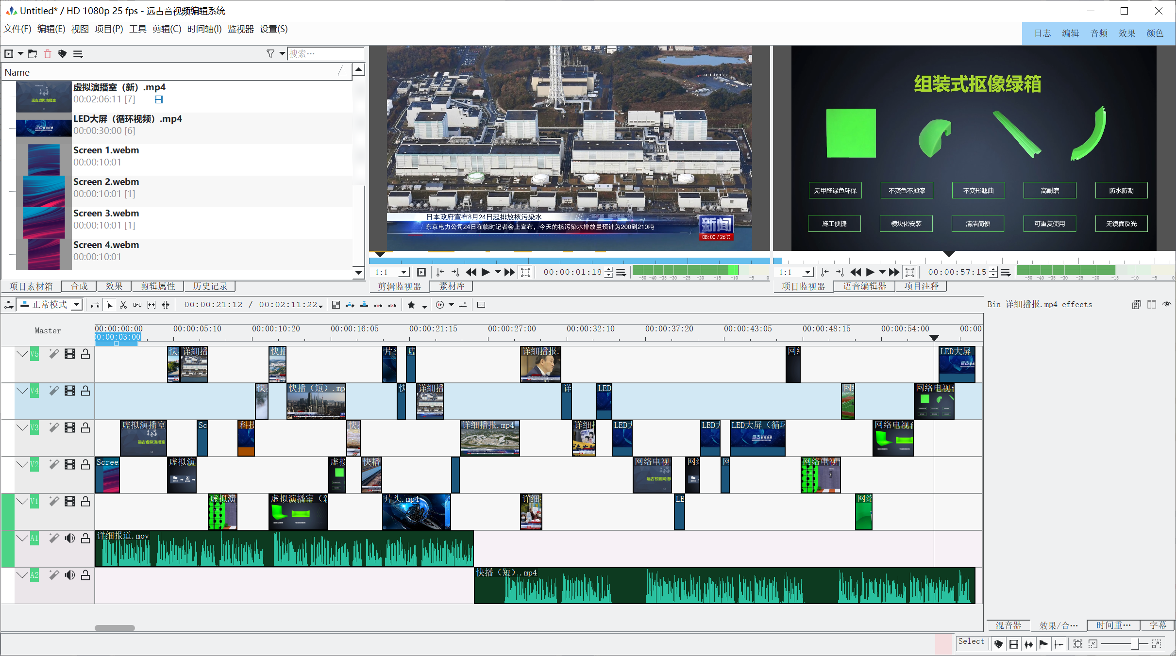This screenshot has width=1176, height=656.
Task: Click the track compositing mode icon
Action: pyautogui.click(x=336, y=305)
